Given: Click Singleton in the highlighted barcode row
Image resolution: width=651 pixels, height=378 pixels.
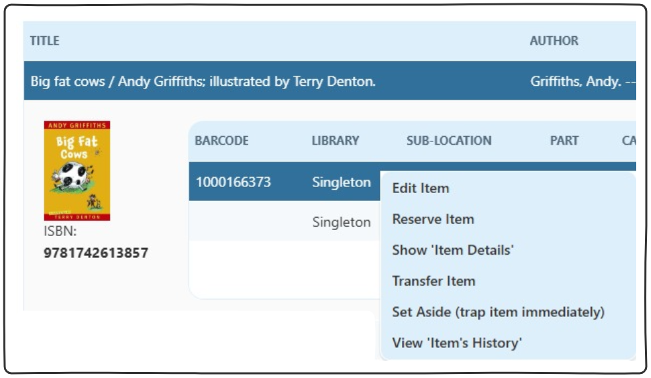Looking at the screenshot, I should (341, 182).
